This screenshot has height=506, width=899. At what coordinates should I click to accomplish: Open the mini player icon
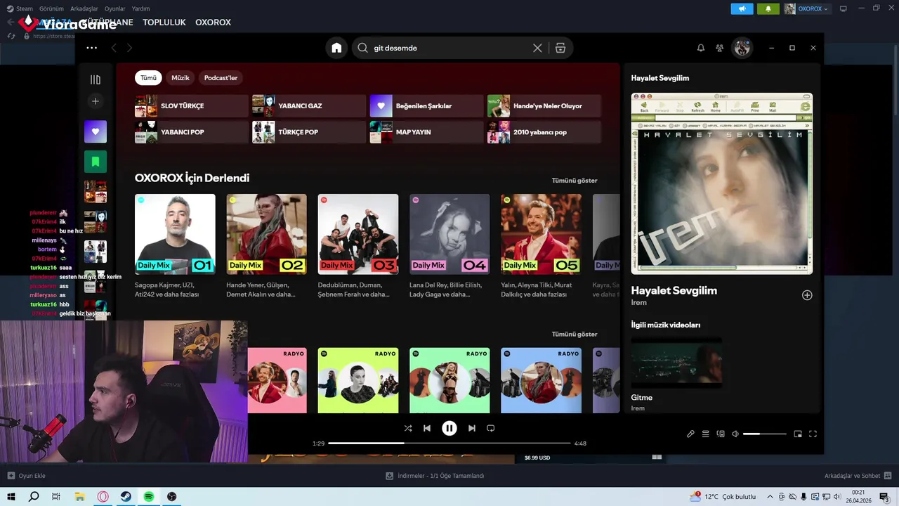798,434
